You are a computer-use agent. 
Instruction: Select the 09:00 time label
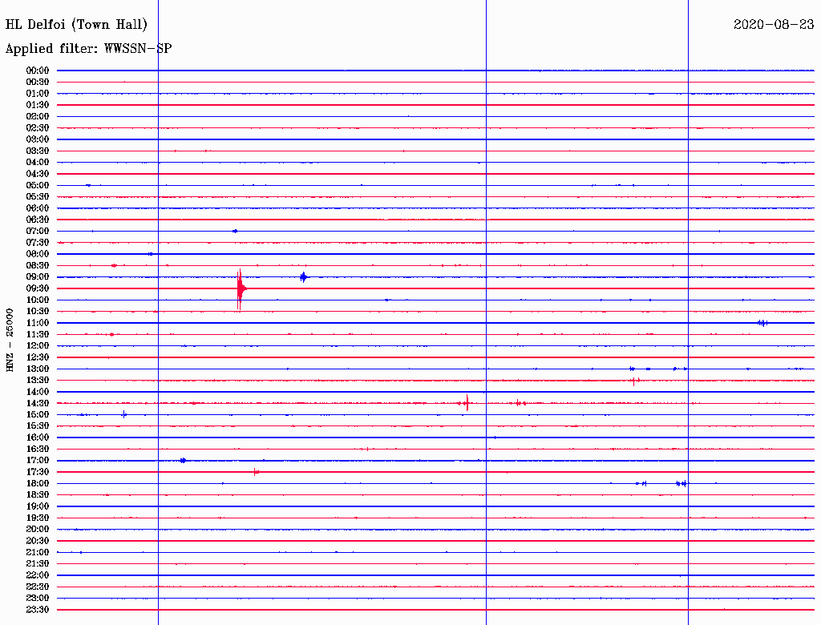click(x=38, y=277)
